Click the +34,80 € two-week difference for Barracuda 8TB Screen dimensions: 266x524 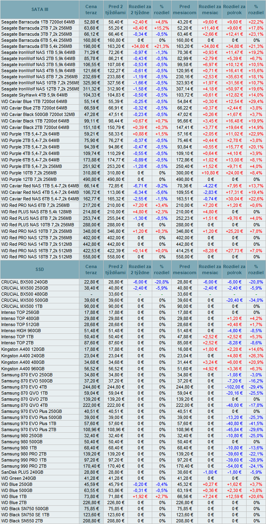click(x=140, y=46)
